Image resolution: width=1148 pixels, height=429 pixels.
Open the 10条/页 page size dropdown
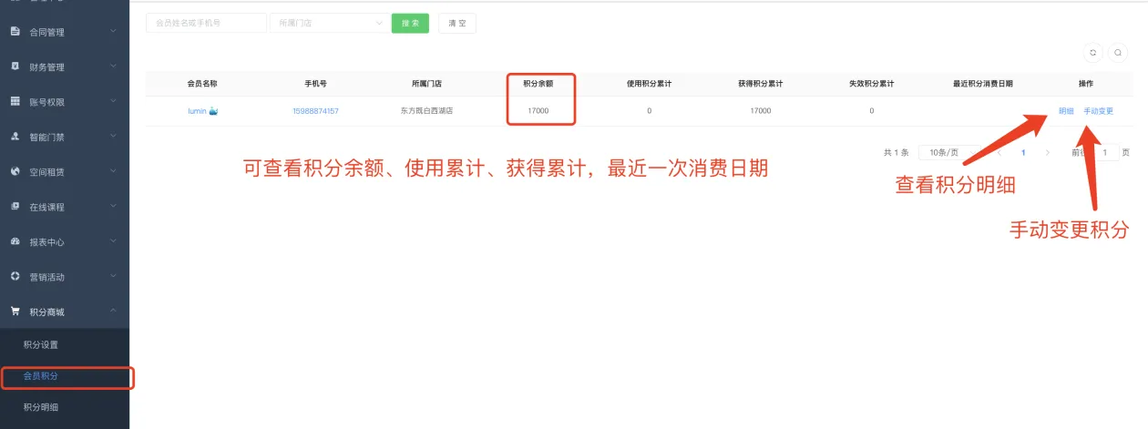[x=951, y=153]
